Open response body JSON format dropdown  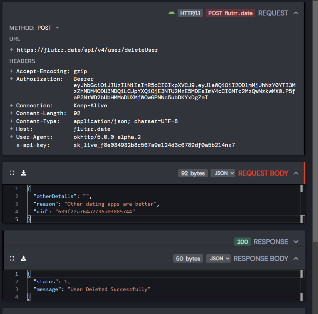218,258
